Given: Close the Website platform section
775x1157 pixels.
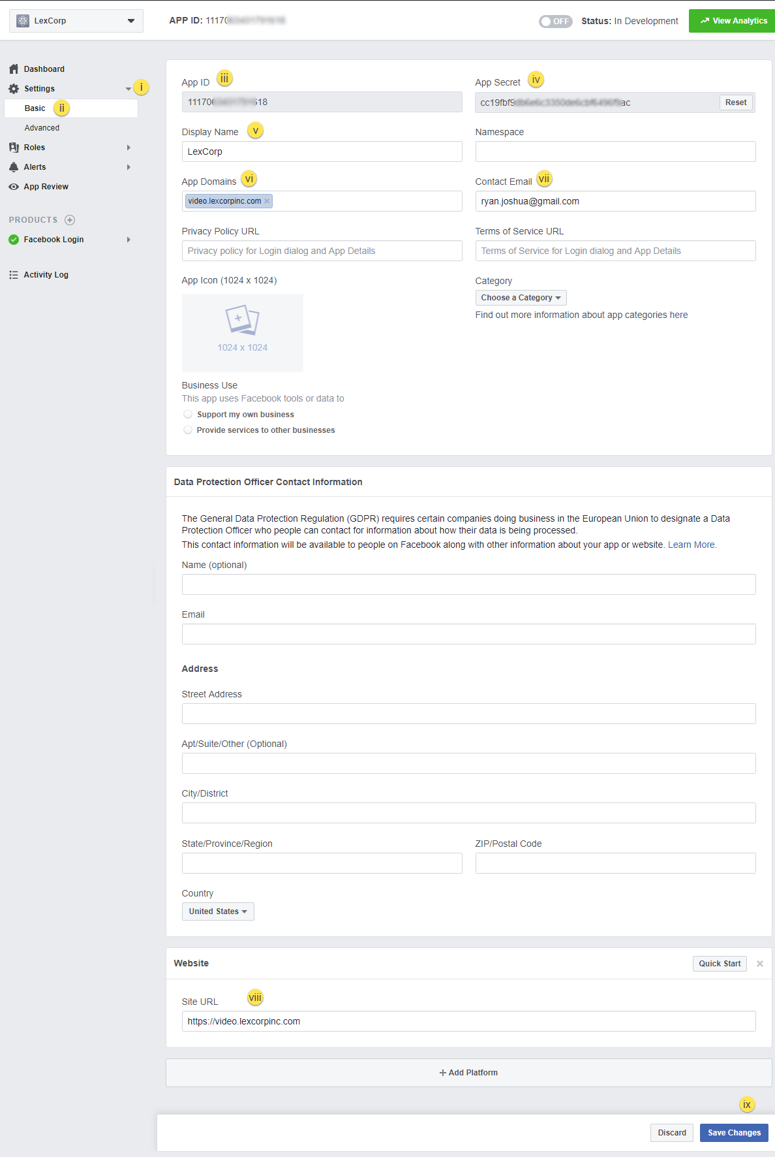Looking at the screenshot, I should click(759, 964).
